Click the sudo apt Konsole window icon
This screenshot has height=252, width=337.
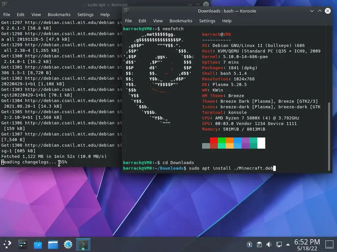click(5, 4)
